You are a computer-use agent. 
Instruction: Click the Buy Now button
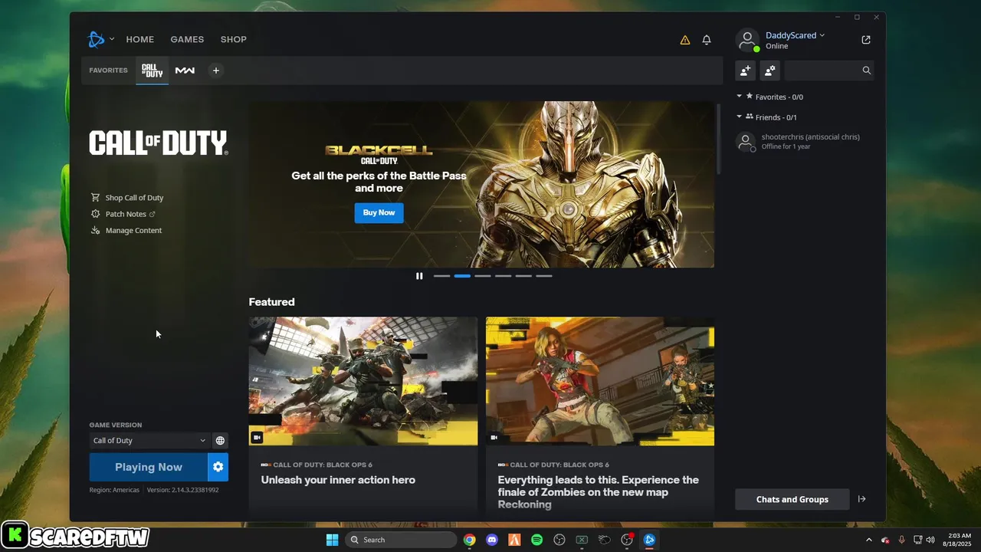coord(379,212)
